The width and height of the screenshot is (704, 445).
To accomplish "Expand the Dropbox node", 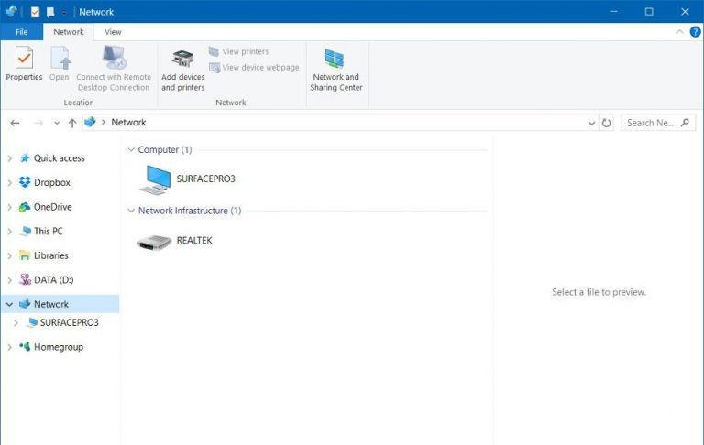I will pos(9,182).
